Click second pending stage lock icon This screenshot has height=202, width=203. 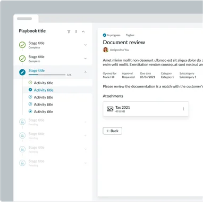coord(22,135)
